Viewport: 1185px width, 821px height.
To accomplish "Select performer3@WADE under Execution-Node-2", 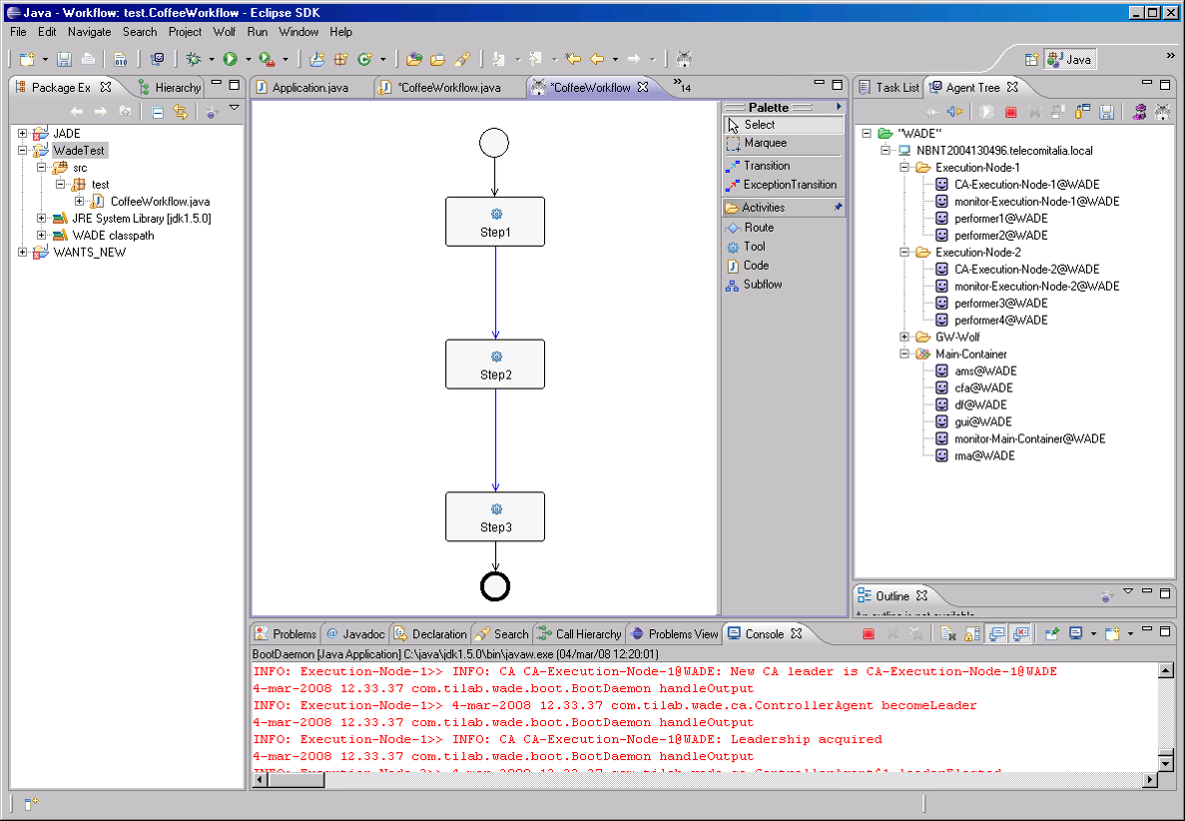I will coord(999,303).
